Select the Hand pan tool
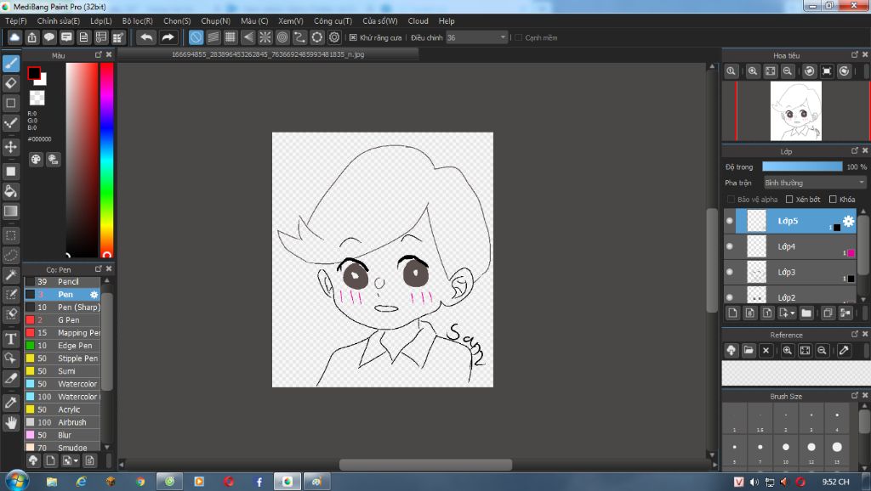This screenshot has width=871, height=491. [11, 423]
